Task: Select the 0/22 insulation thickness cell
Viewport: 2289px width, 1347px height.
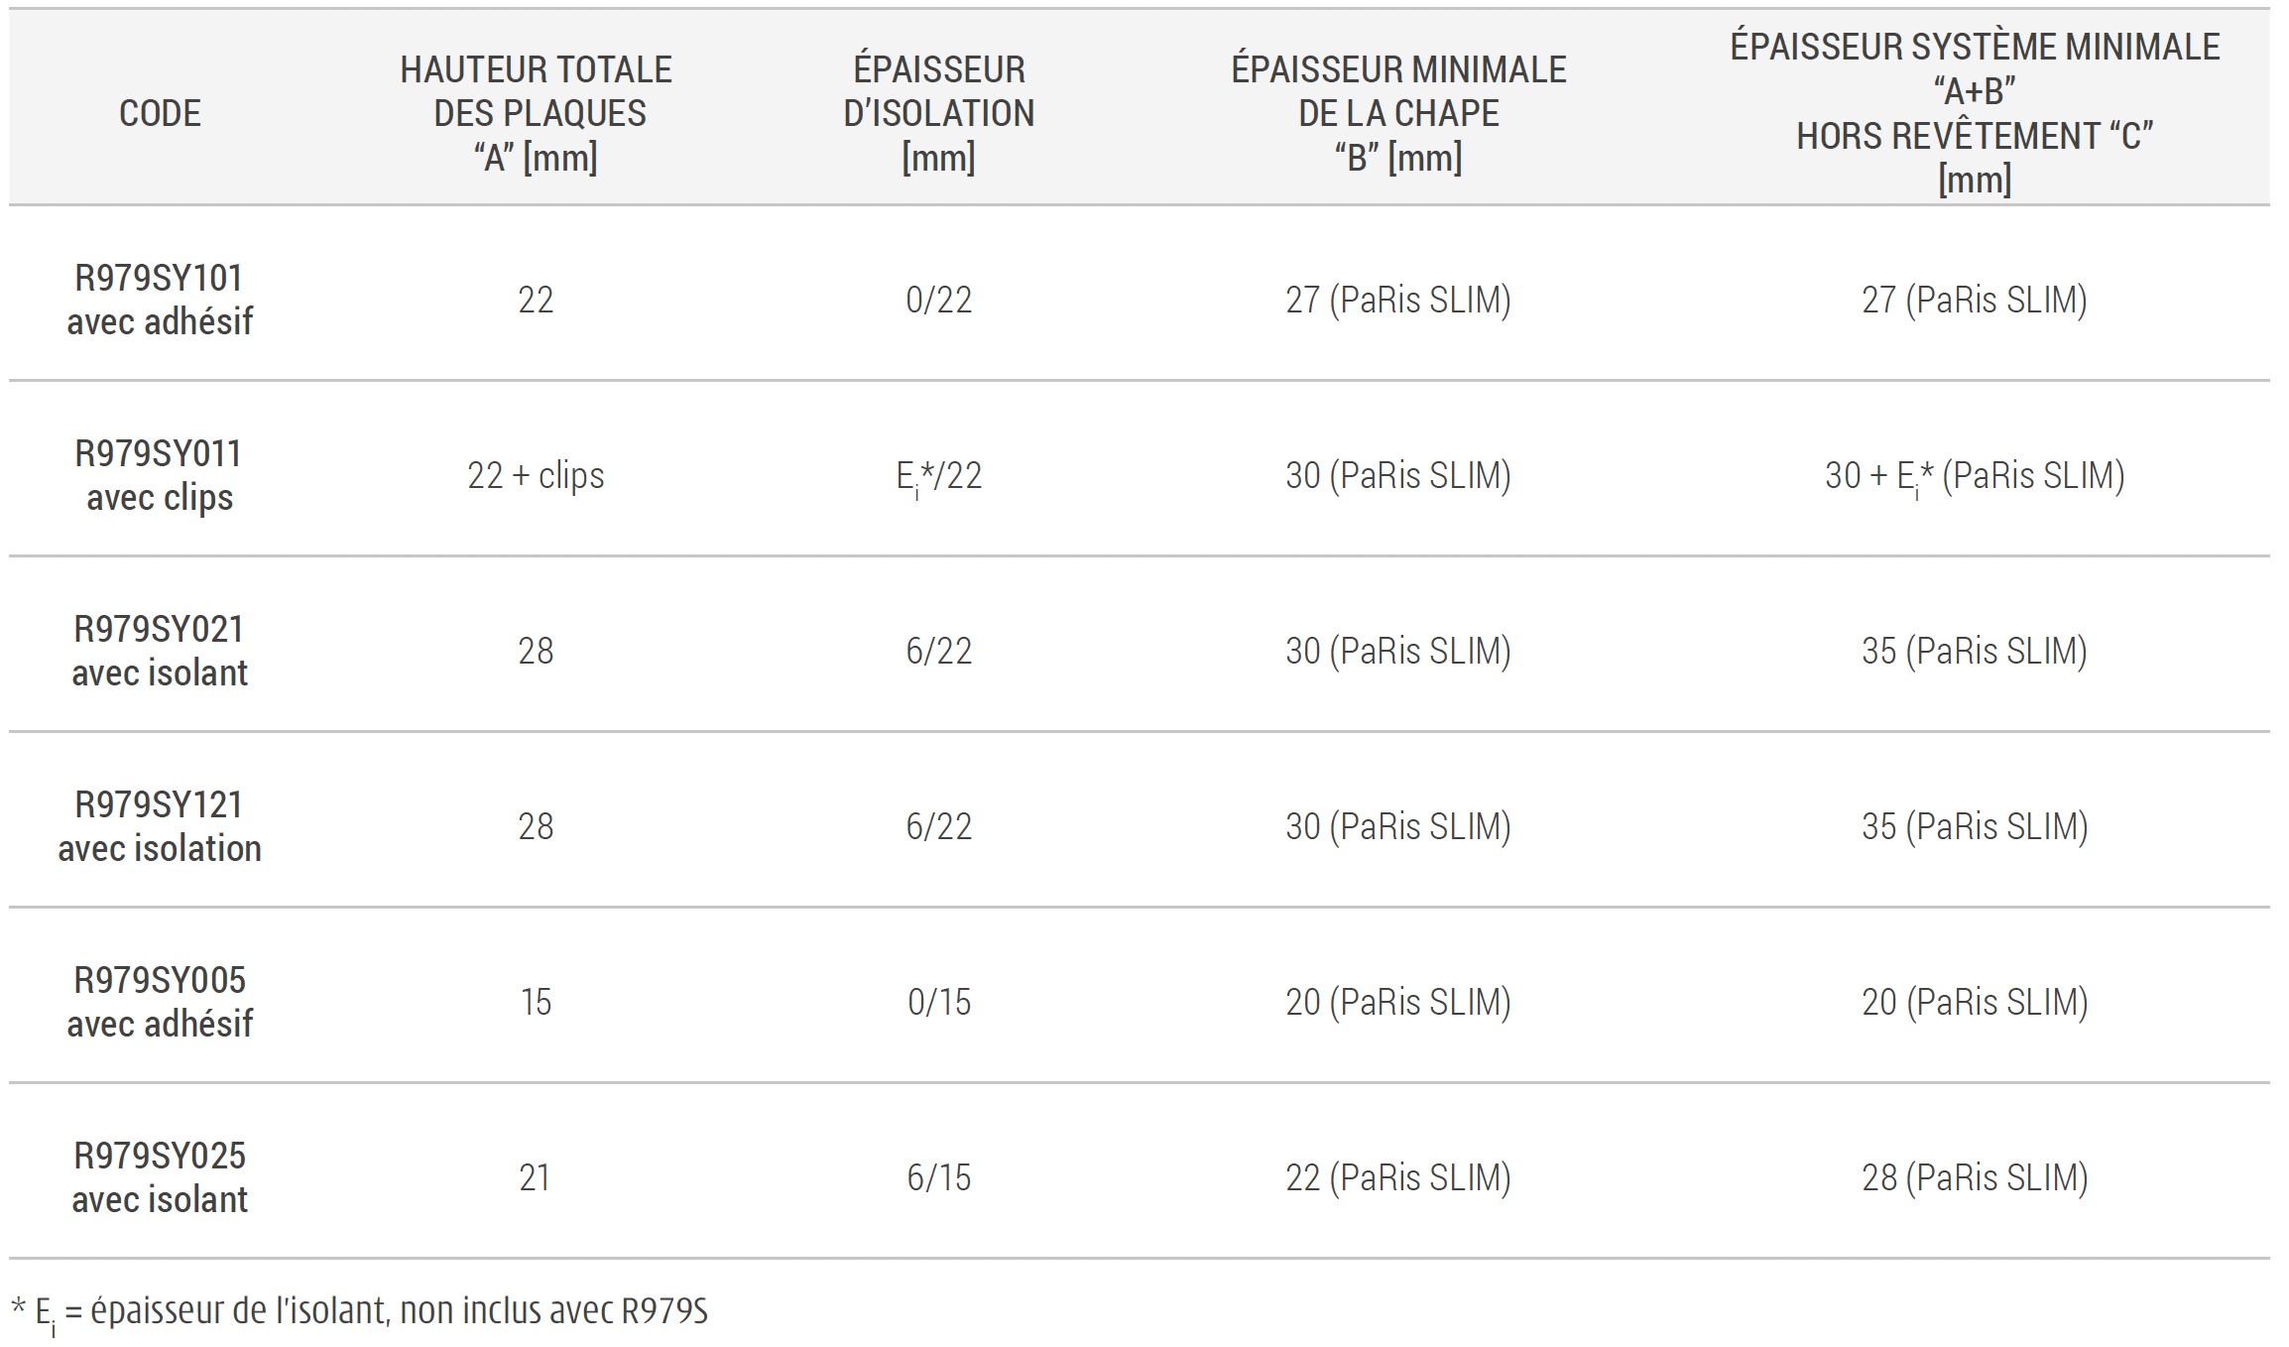Action: click(938, 300)
